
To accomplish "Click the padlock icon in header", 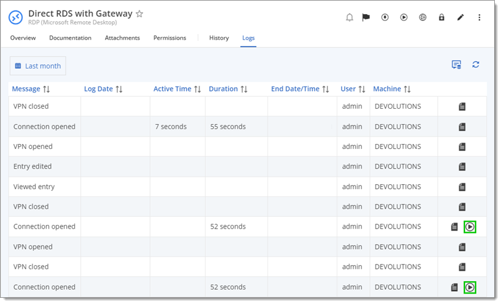I will tap(442, 17).
